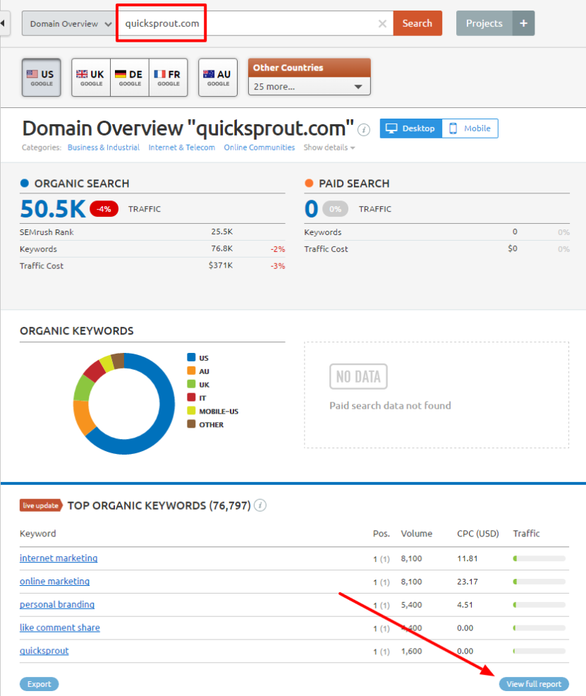Clear the search field with the X icon
The image size is (586, 696).
click(x=382, y=23)
